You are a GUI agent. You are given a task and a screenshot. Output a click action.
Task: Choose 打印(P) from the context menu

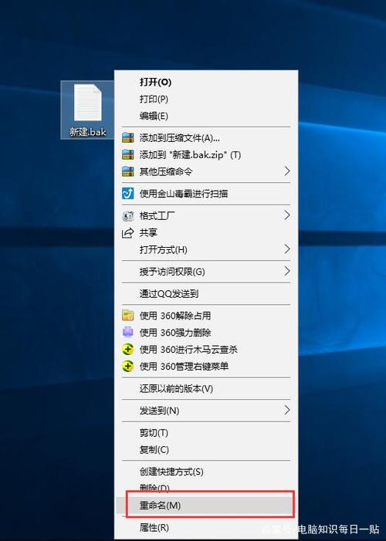(206, 99)
